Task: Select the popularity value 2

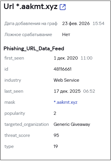Action: click(x=55, y=113)
